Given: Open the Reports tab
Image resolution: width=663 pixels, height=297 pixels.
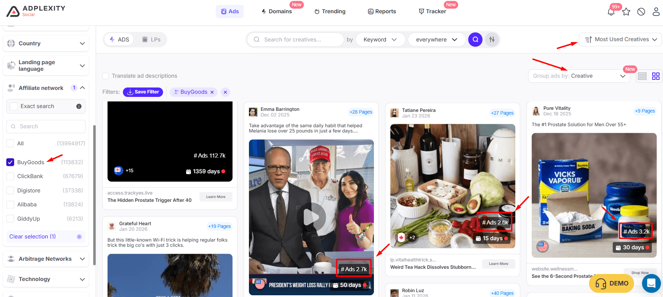Looking at the screenshot, I should coord(382,12).
